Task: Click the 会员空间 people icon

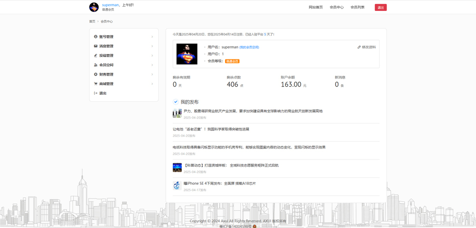Action: [96, 65]
